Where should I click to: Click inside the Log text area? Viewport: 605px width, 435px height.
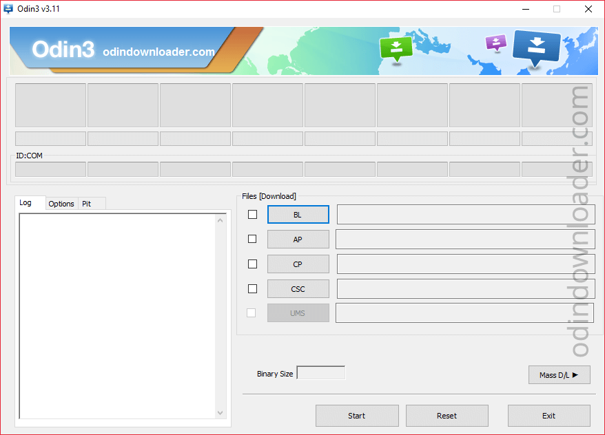click(117, 316)
